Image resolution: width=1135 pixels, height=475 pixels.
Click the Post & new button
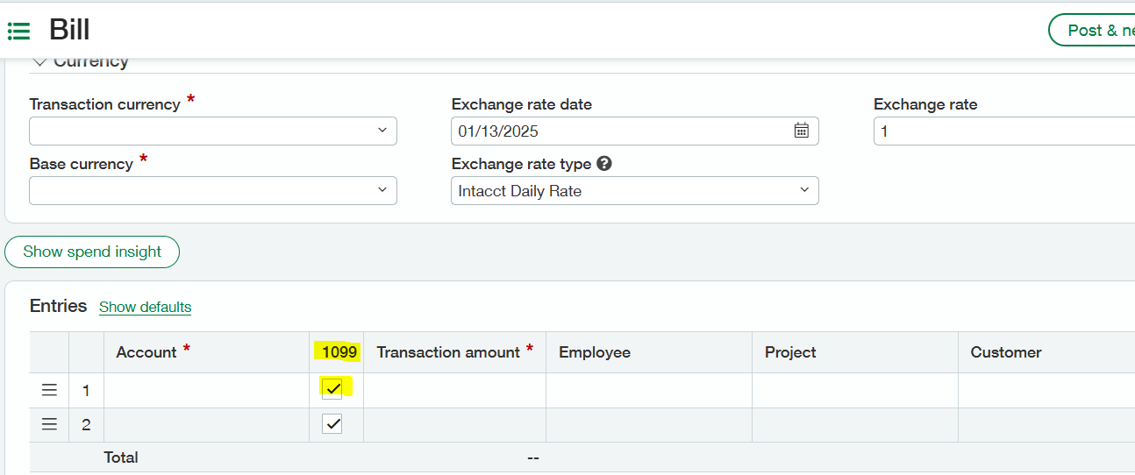point(1092,30)
